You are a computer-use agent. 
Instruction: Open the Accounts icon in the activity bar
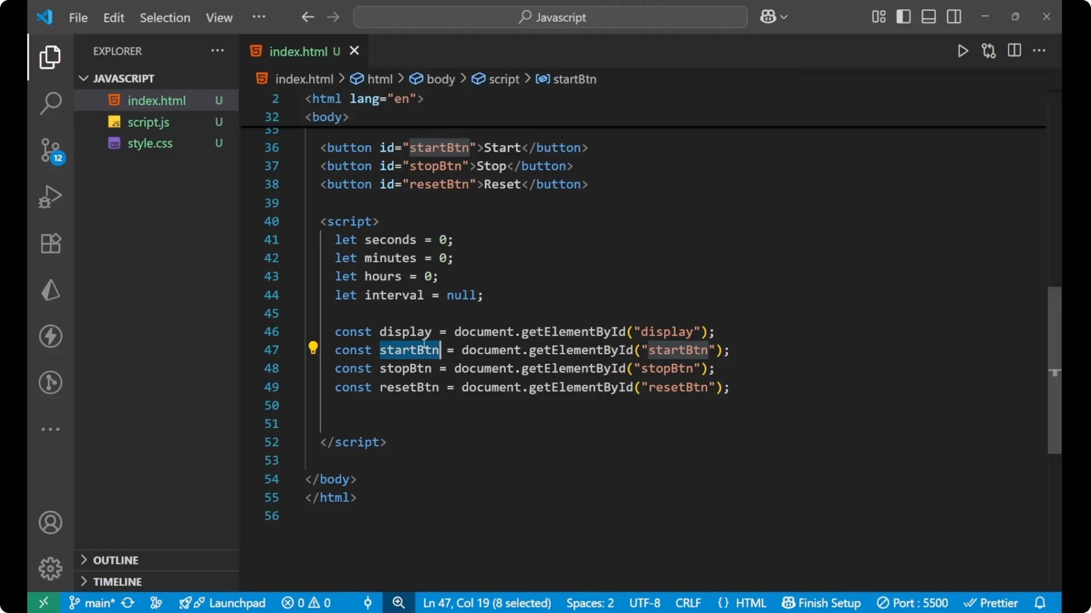[x=50, y=522]
